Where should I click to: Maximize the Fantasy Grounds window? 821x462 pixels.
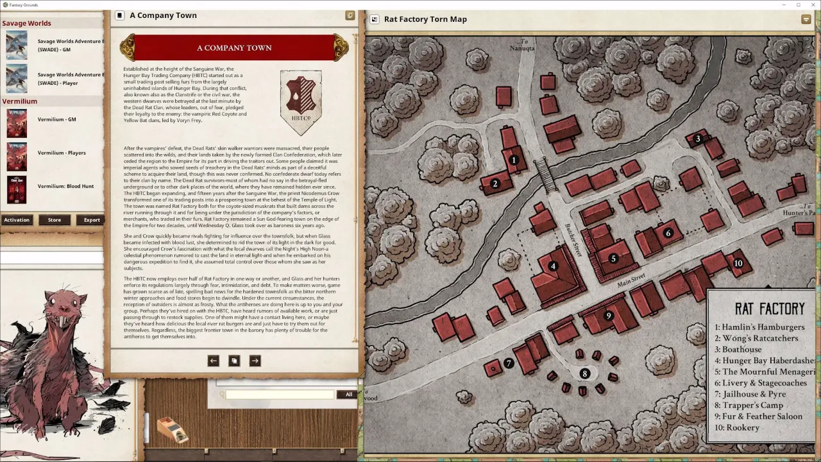click(799, 4)
